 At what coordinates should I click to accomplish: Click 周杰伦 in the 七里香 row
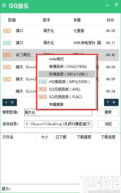tap(48, 31)
